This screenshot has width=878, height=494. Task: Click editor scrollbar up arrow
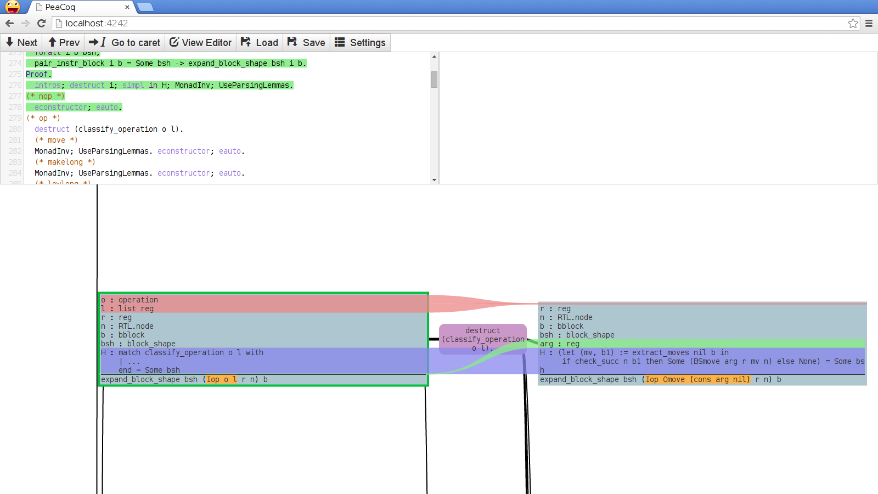click(434, 57)
